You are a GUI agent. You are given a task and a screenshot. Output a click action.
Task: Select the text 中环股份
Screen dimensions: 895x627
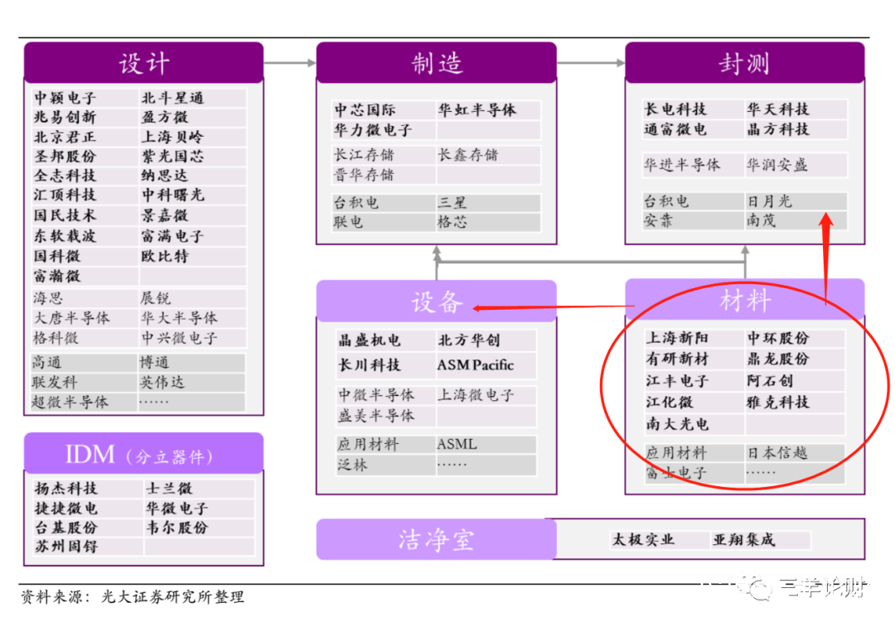[778, 338]
